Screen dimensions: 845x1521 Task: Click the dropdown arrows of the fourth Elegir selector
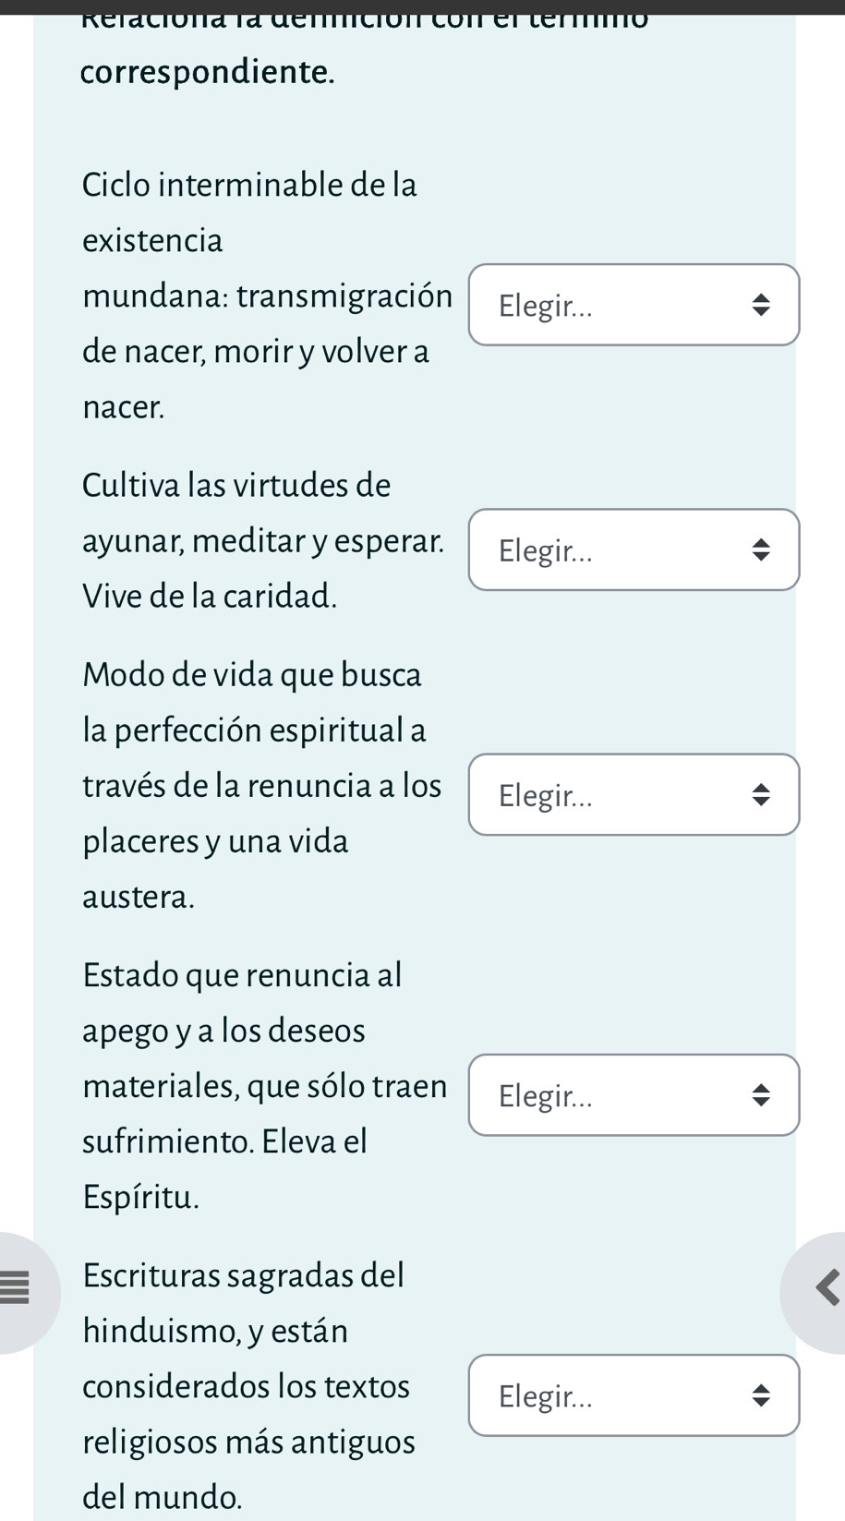(x=763, y=1095)
